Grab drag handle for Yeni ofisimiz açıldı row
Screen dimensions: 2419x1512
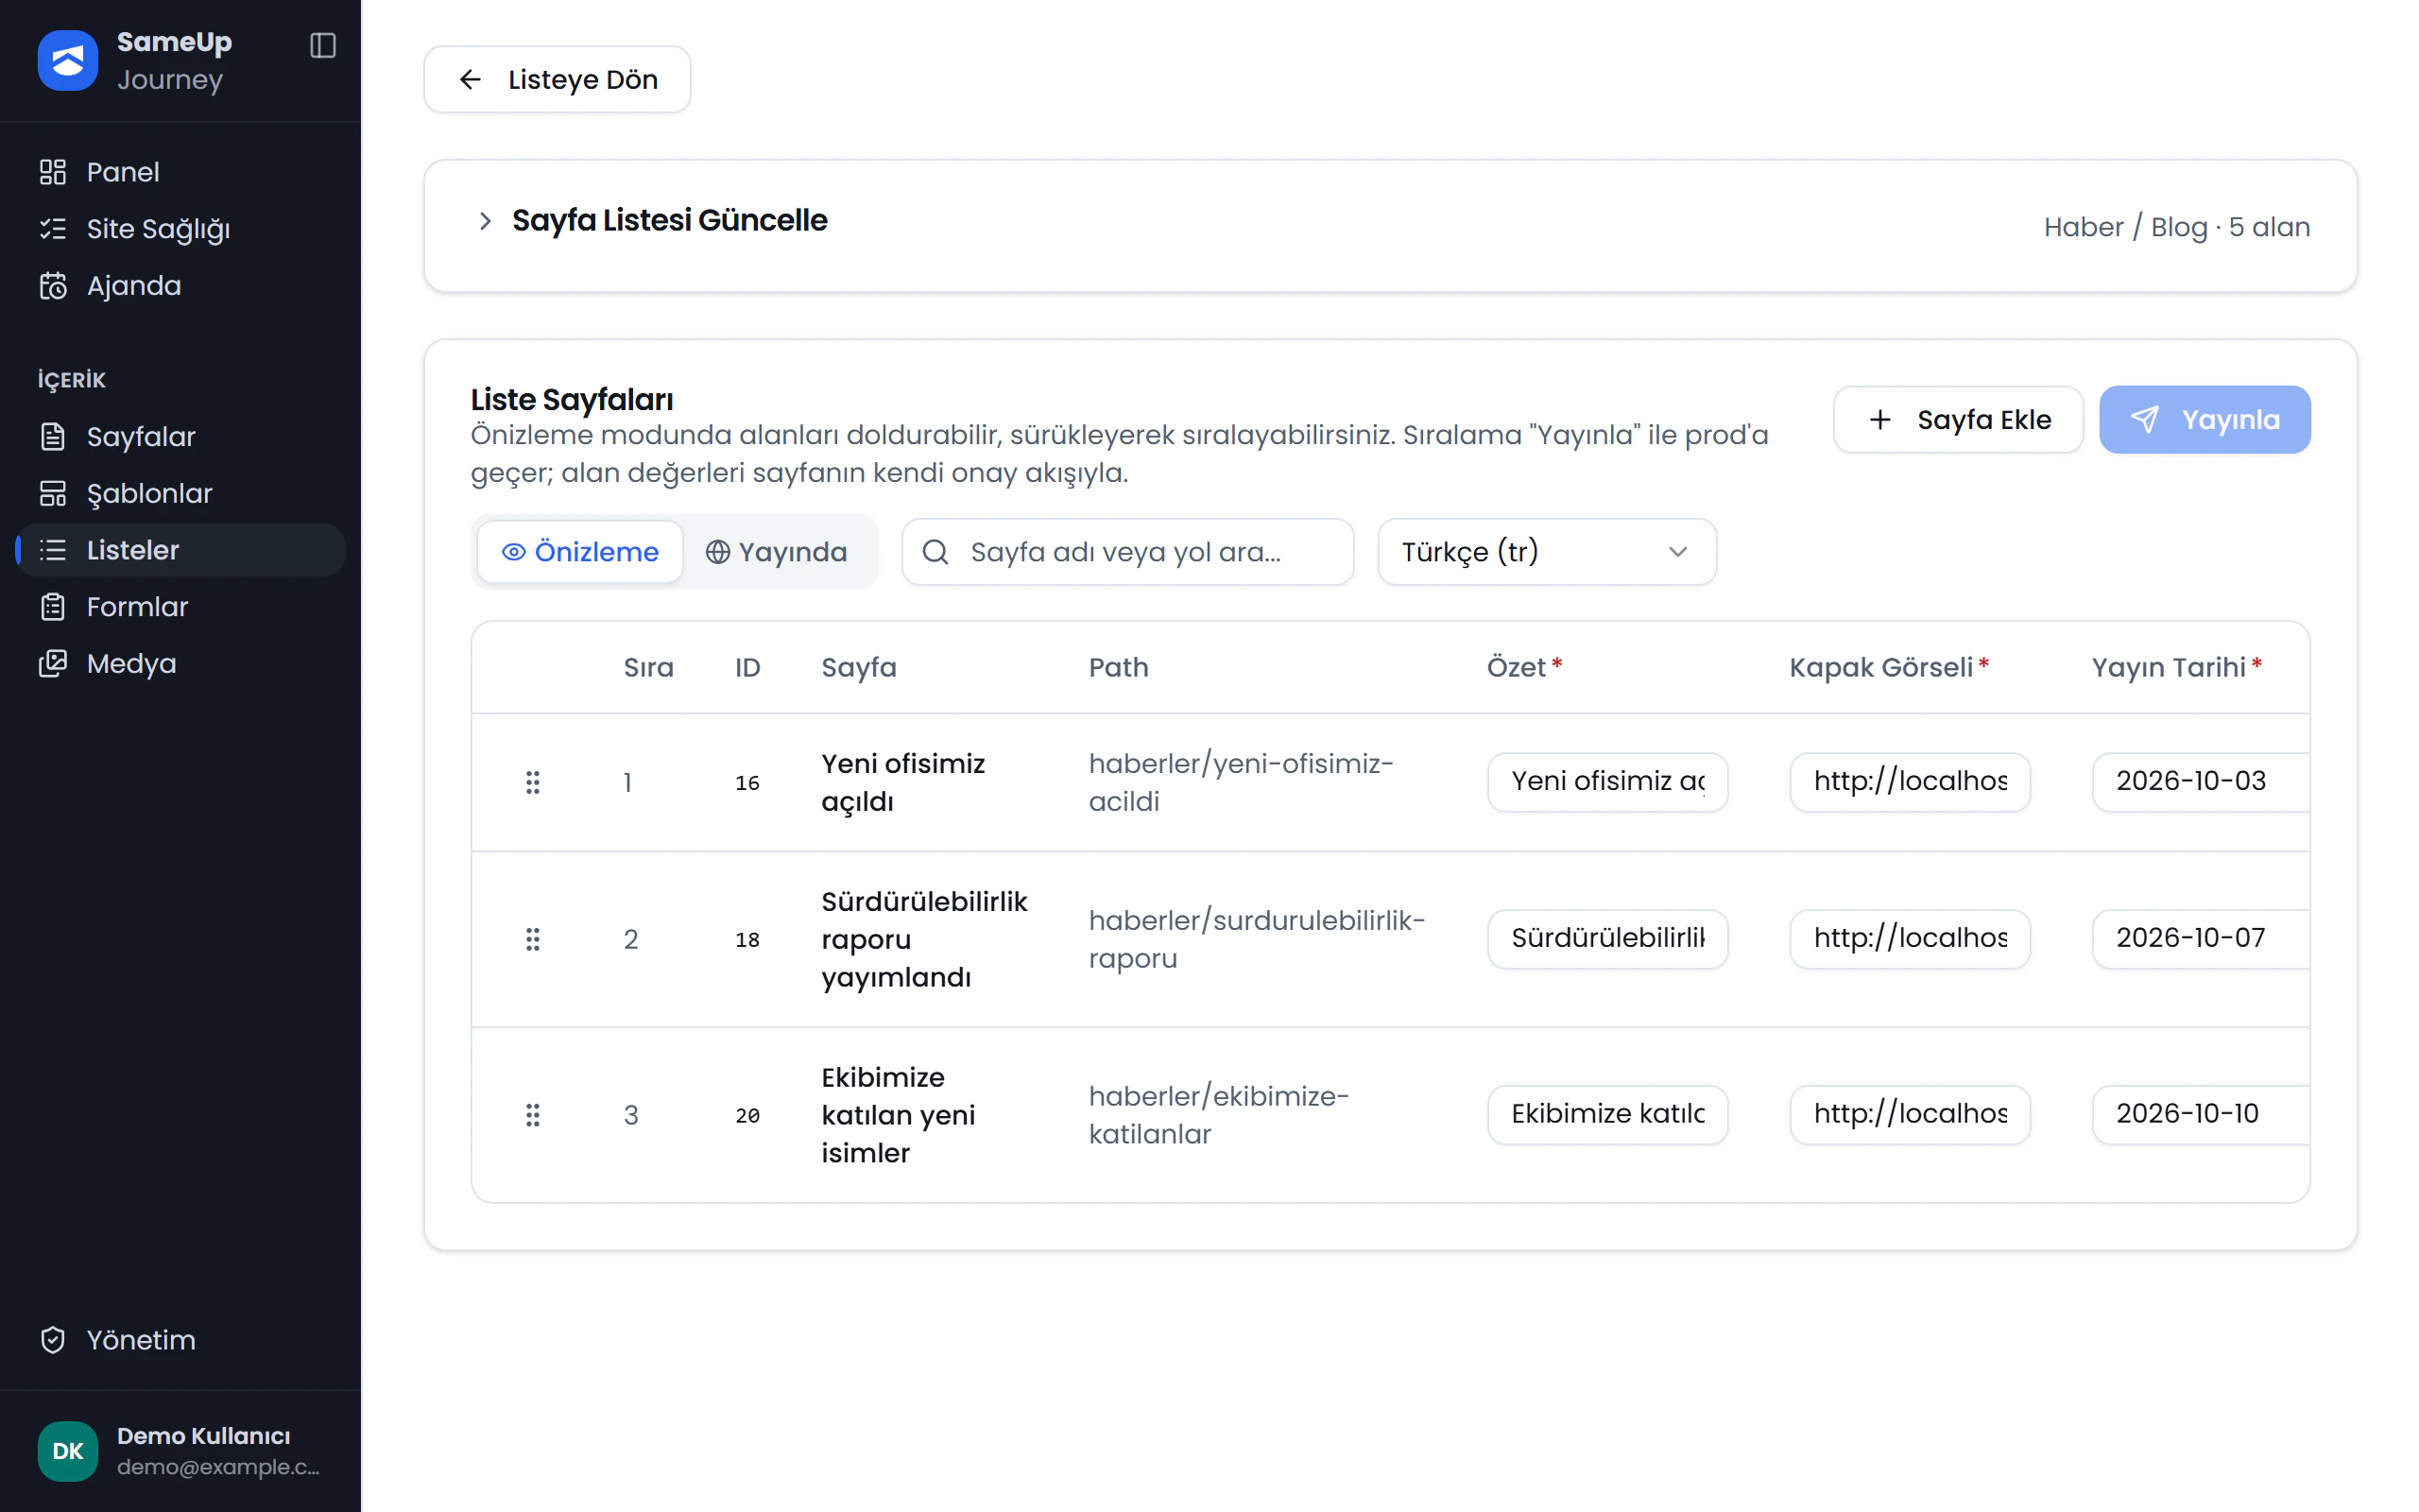[533, 782]
